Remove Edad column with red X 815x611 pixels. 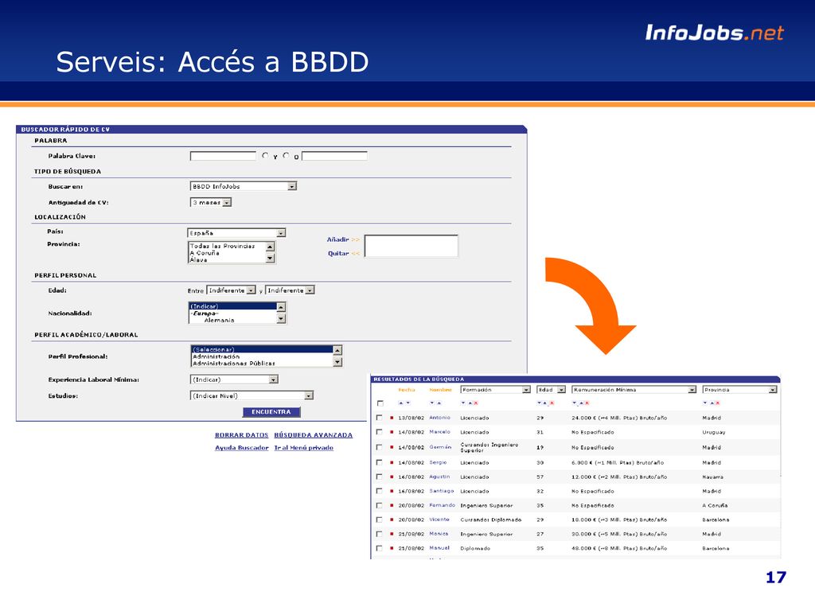(x=552, y=403)
